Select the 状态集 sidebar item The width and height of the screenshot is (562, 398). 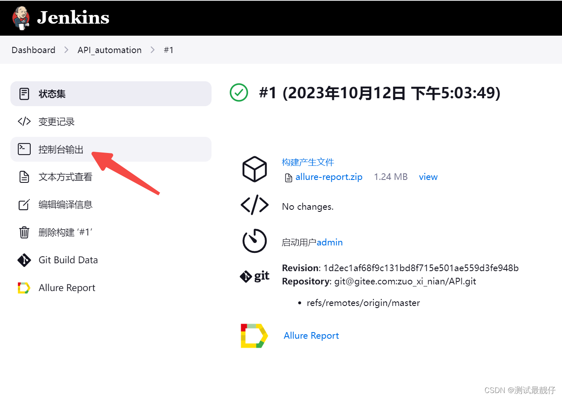(x=111, y=94)
